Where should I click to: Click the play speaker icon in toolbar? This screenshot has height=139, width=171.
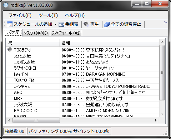[x=86, y=24]
